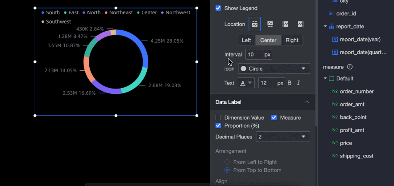Click the № icon beside shipping_cost
394x186 pixels.
click(335, 156)
